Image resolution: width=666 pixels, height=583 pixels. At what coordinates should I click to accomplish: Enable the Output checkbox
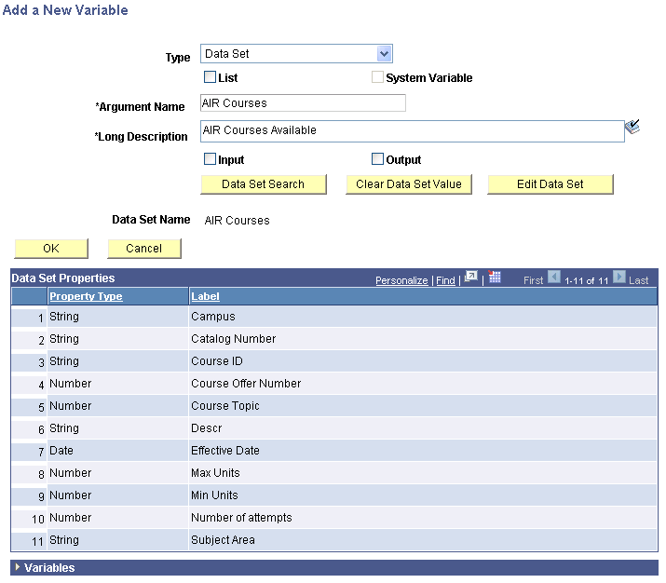(x=377, y=159)
